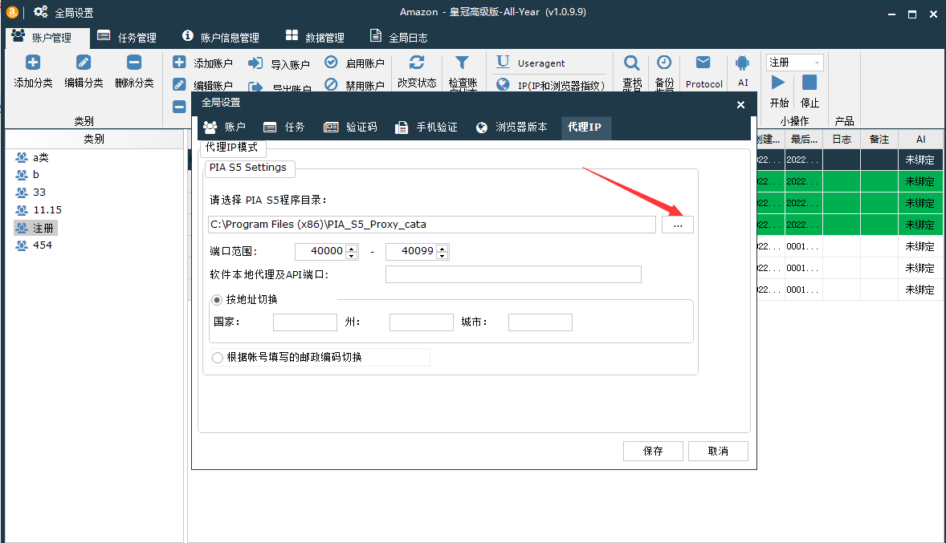The height and width of the screenshot is (543, 946).
Task: Decrease the end port 40099 value
Action: (x=442, y=256)
